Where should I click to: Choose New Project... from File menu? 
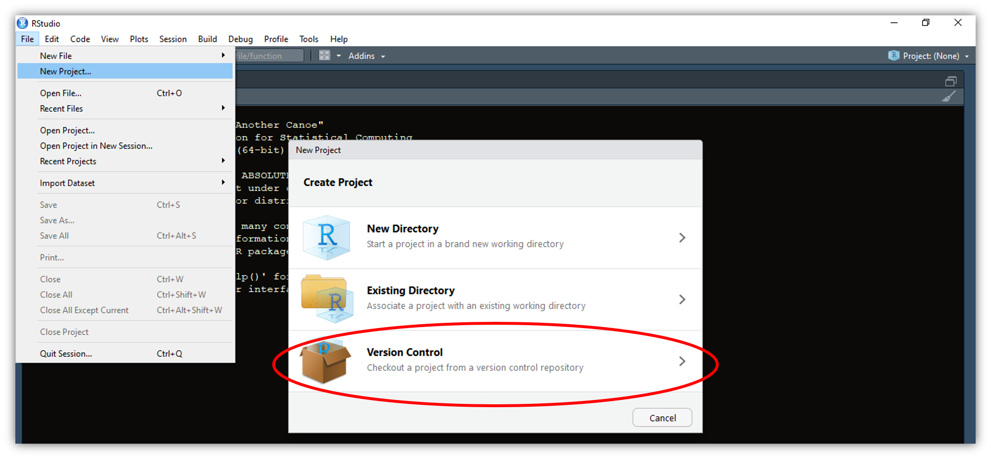tap(66, 71)
